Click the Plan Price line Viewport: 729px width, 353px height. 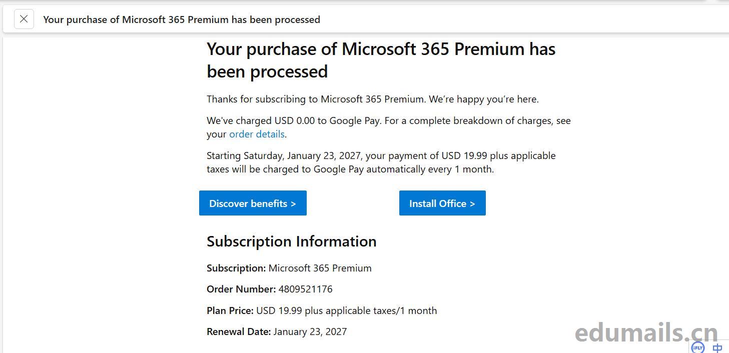click(322, 310)
